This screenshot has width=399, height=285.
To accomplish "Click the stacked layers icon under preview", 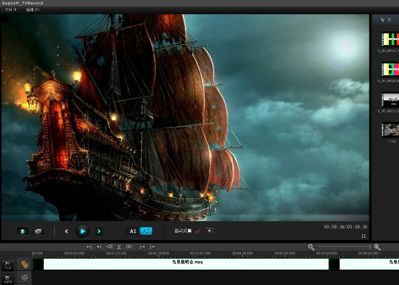I will [x=23, y=231].
